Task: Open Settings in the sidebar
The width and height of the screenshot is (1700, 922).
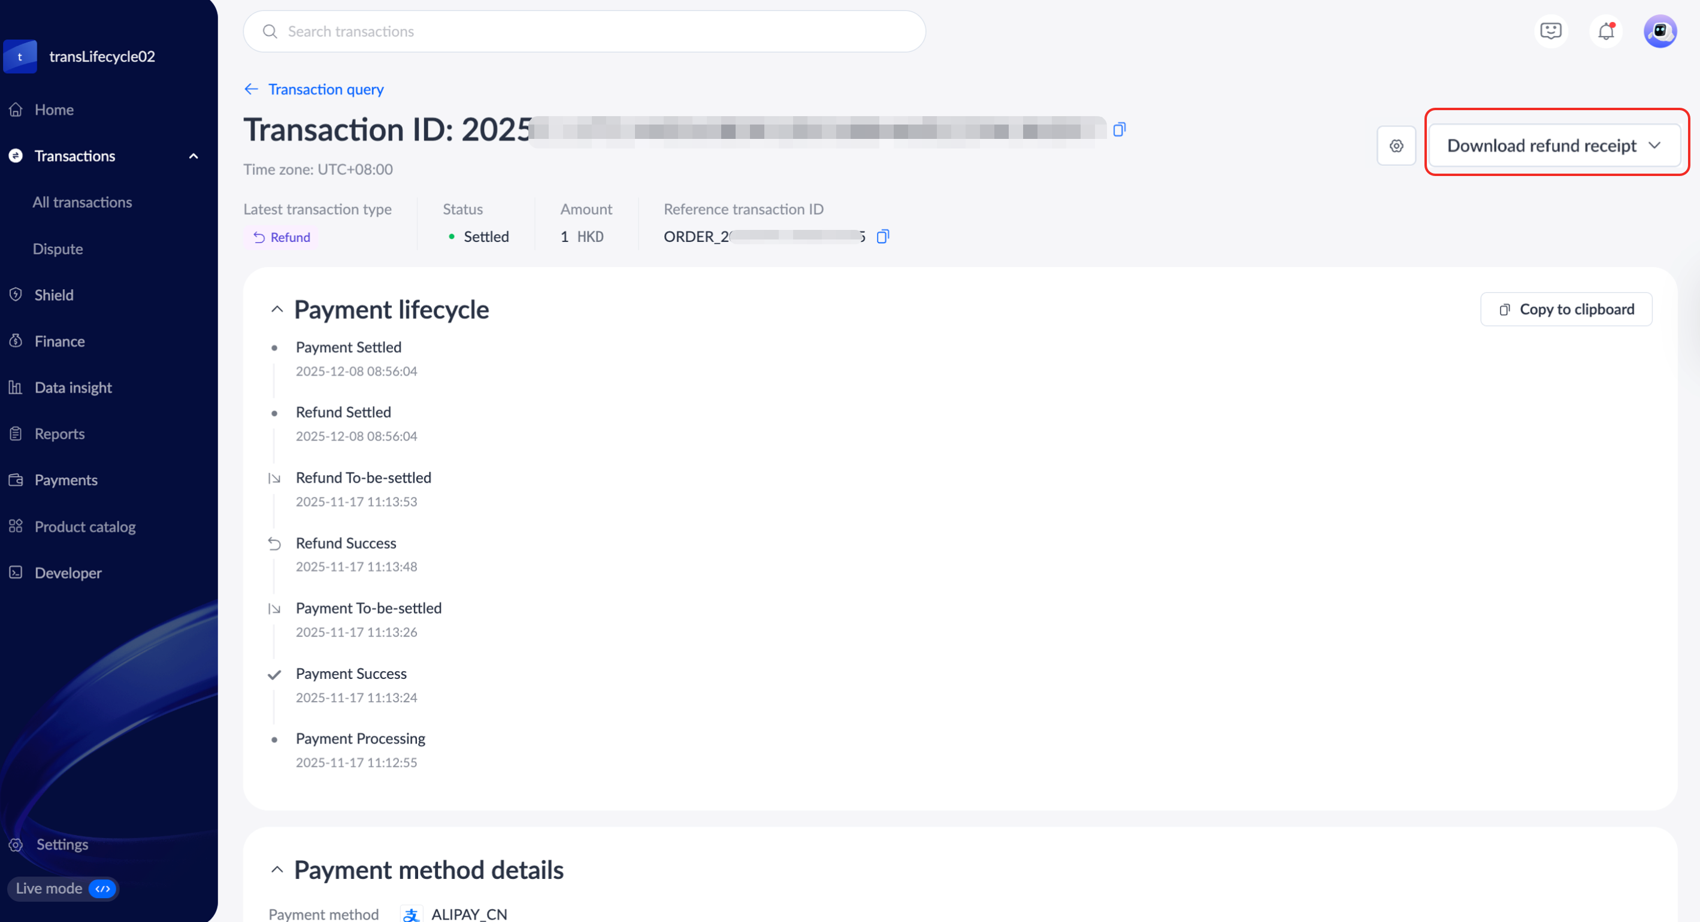Action: pyautogui.click(x=61, y=844)
